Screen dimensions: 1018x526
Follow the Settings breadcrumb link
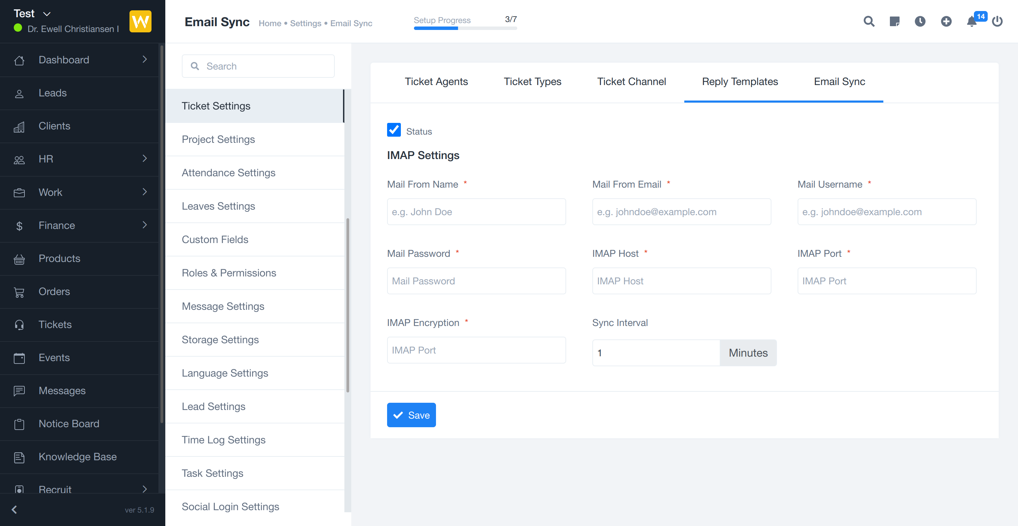click(305, 23)
